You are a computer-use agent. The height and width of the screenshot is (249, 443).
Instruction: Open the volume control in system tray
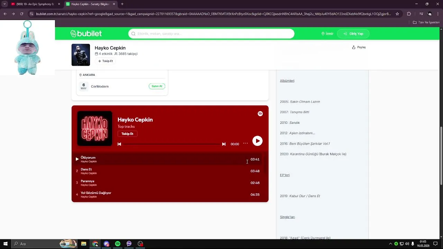pos(407,244)
